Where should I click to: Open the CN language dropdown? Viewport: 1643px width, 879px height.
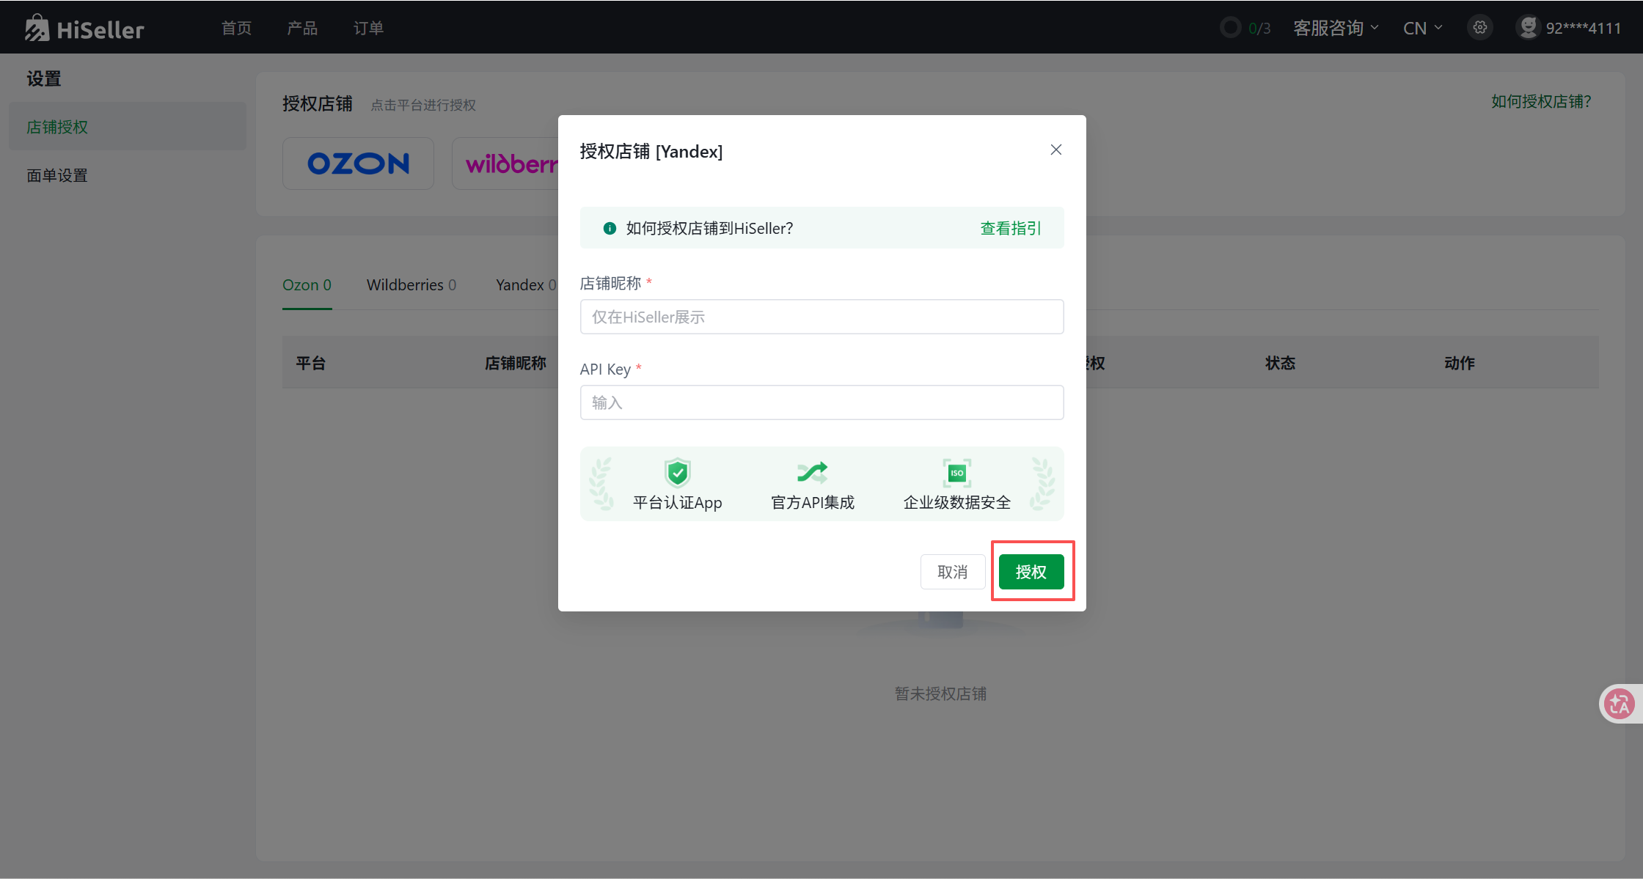point(1422,28)
